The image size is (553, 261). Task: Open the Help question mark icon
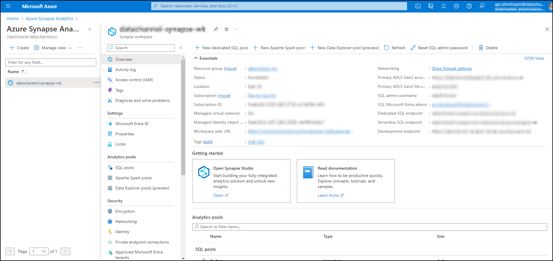pyautogui.click(x=469, y=6)
